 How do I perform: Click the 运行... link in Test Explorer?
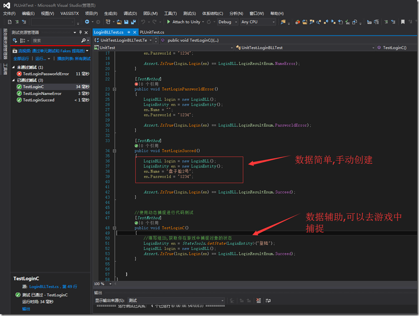(x=41, y=59)
